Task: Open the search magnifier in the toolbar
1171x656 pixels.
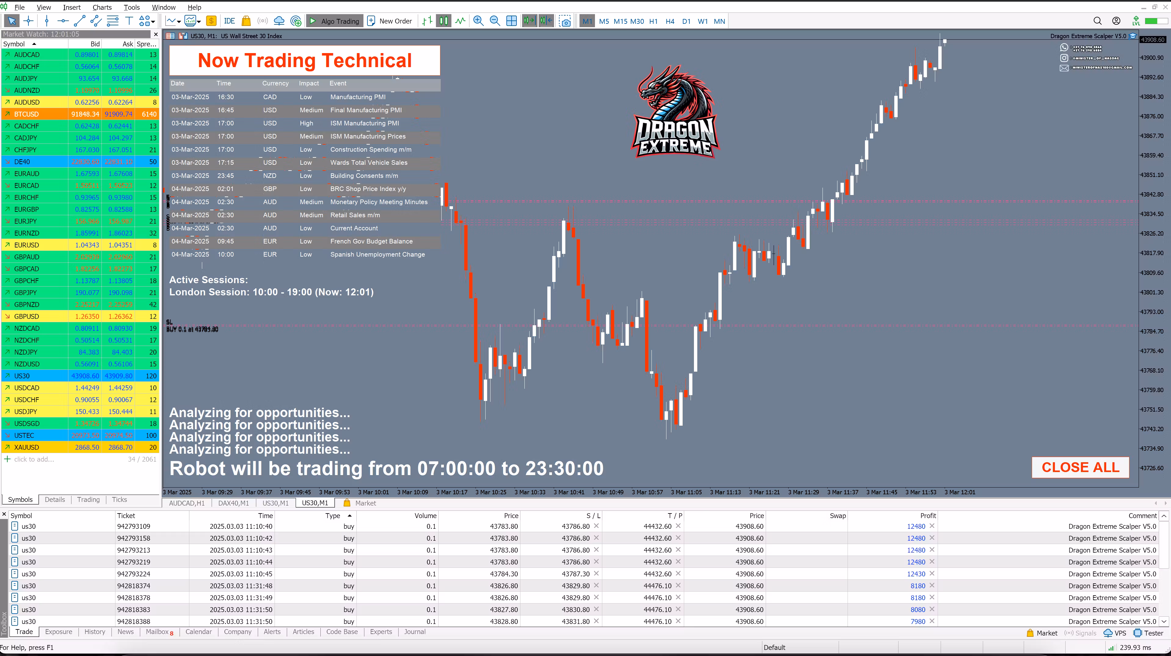Action: pos(1097,21)
